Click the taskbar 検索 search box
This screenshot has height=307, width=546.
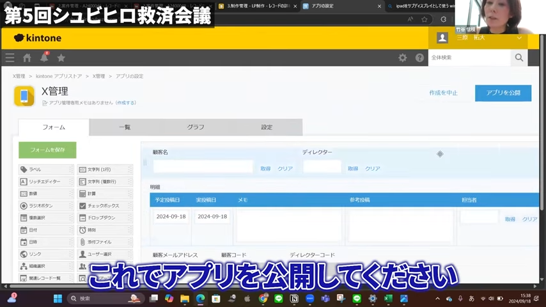[105, 299]
